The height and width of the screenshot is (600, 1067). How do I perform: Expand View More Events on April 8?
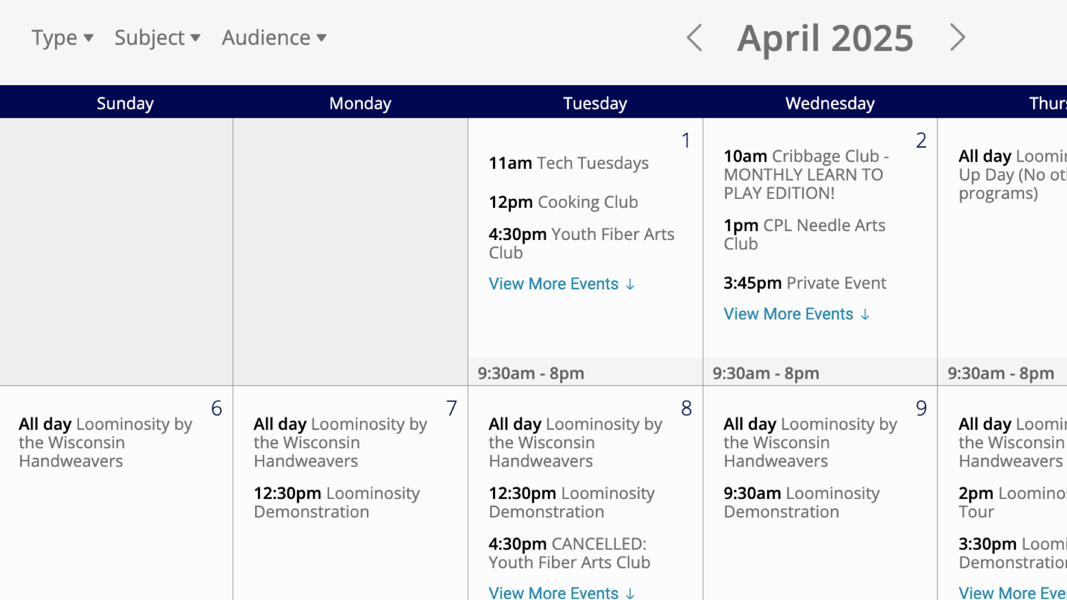pos(561,592)
